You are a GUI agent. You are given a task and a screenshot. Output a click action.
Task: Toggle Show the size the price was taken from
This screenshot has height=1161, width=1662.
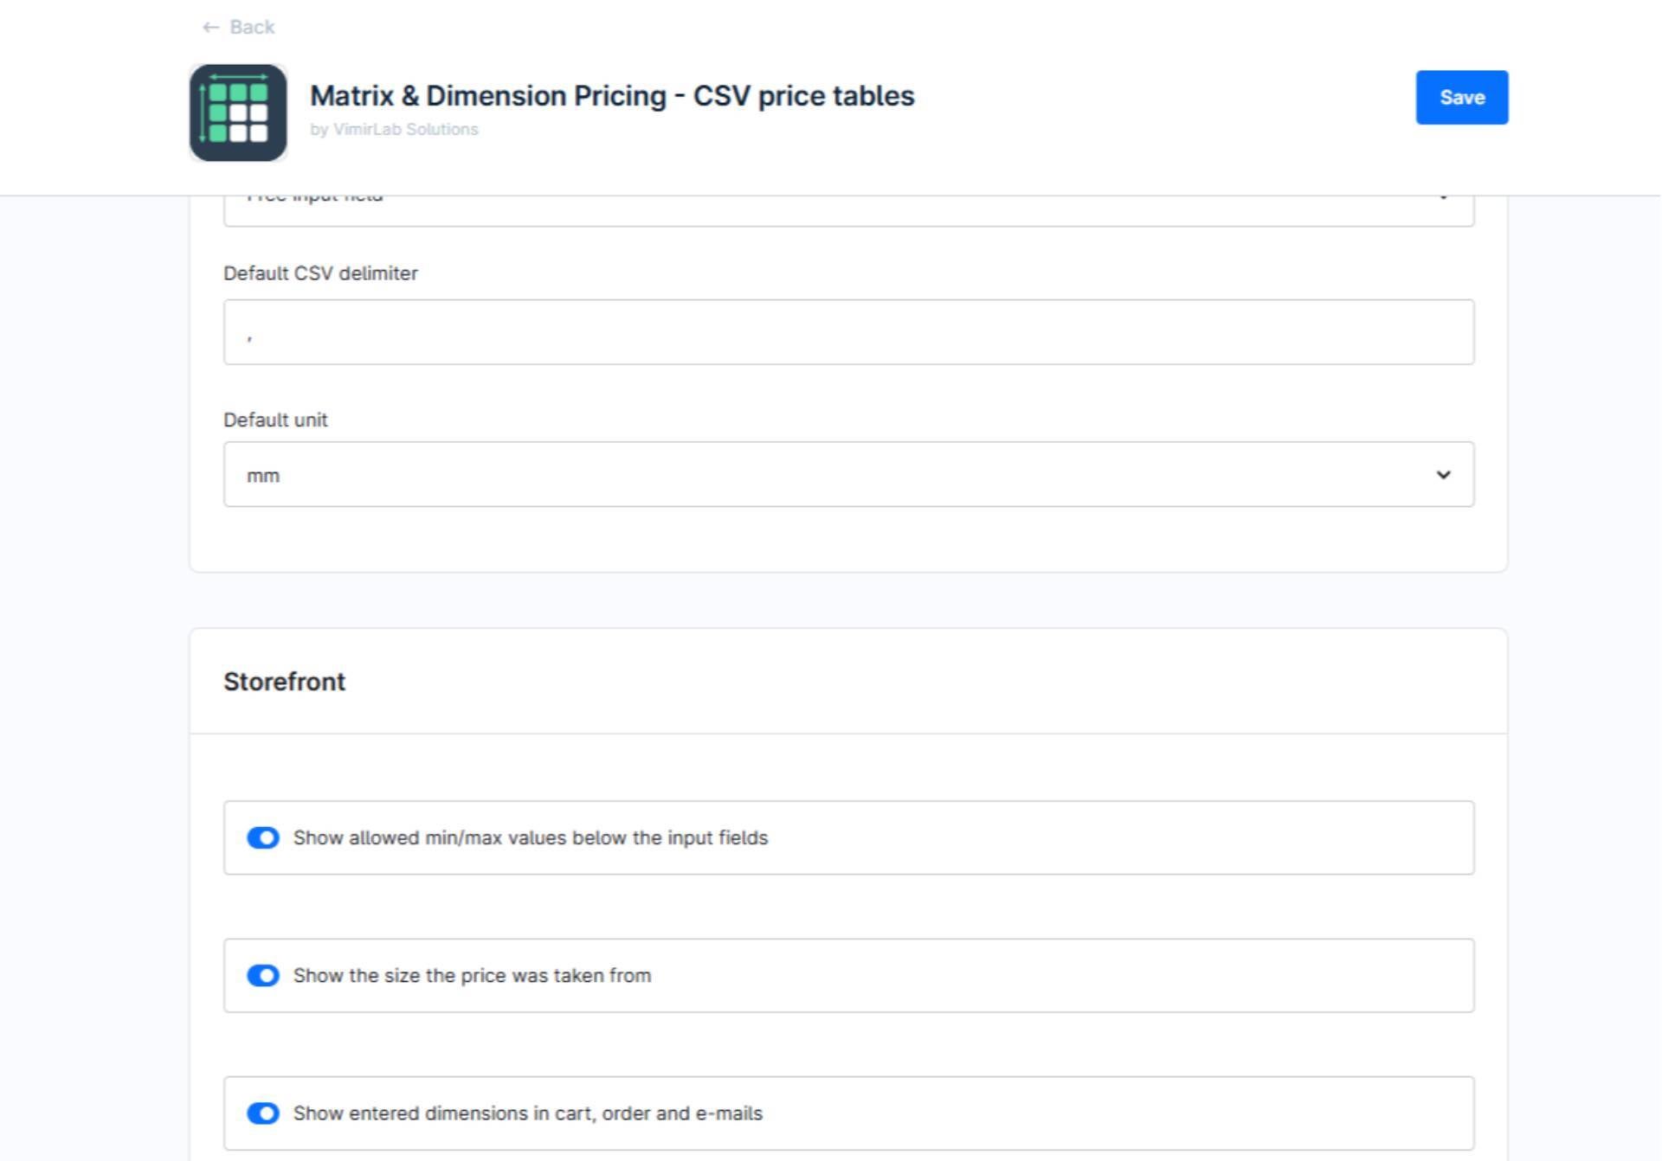(263, 976)
